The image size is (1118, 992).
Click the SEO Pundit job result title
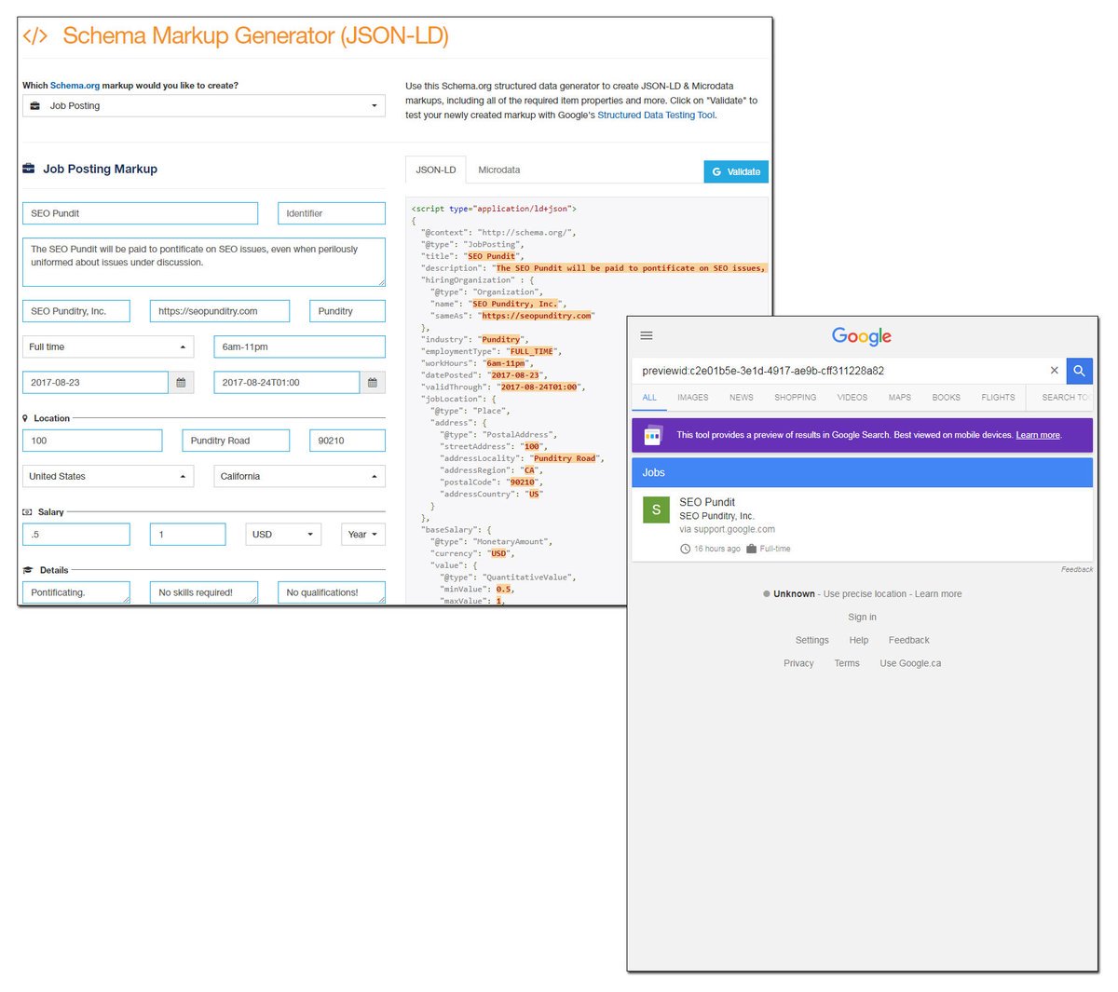(x=707, y=502)
